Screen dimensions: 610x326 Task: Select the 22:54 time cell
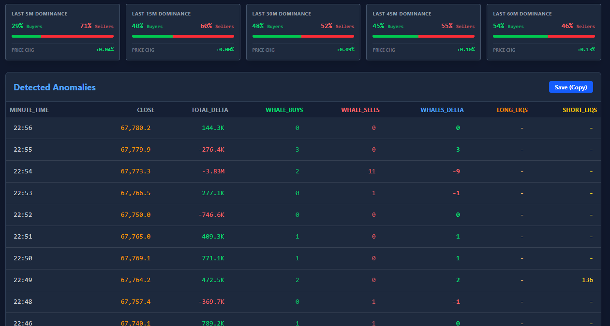pyautogui.click(x=23, y=171)
